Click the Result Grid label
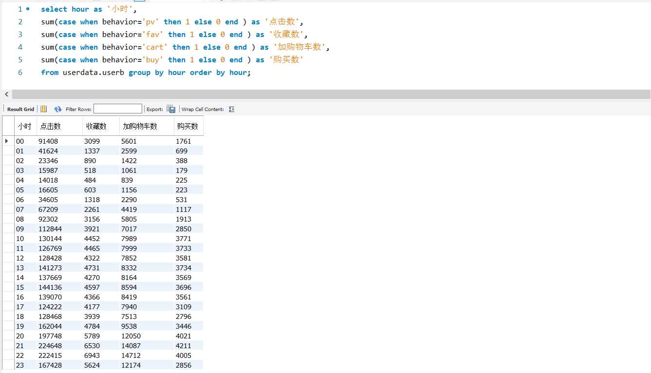Screen dimensions: 651x373 20,109
